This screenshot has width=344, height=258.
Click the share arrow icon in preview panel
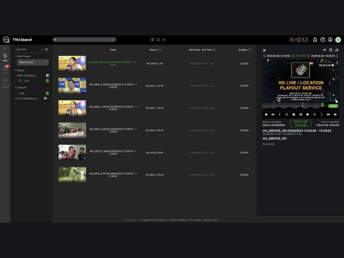337,50
